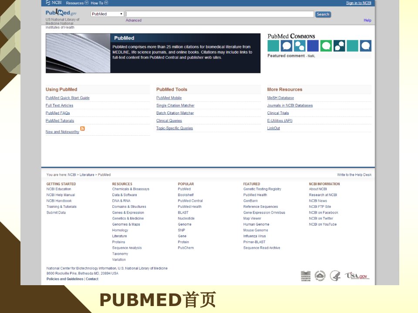Open Submit Data footer link
The image size is (418, 313).
[56, 213]
